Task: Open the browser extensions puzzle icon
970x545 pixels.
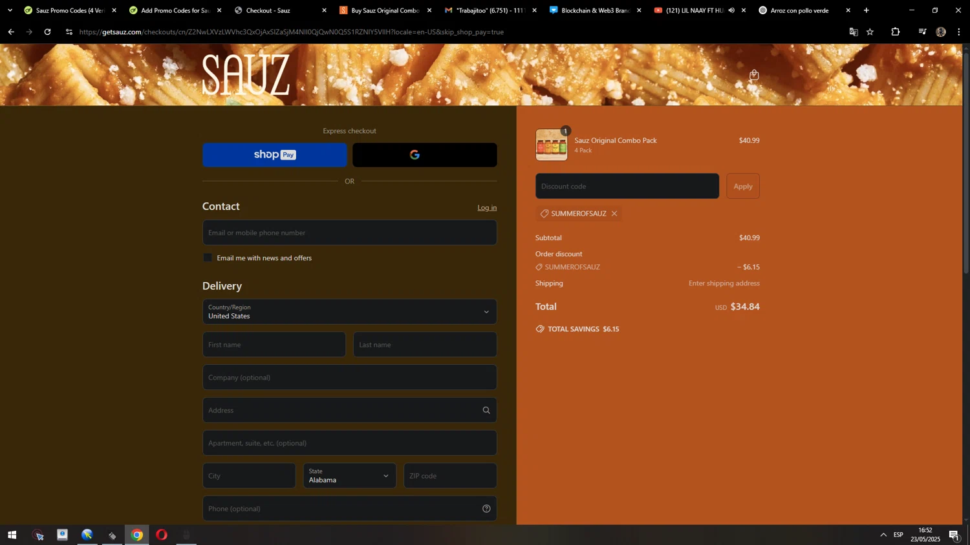Action: click(x=896, y=32)
